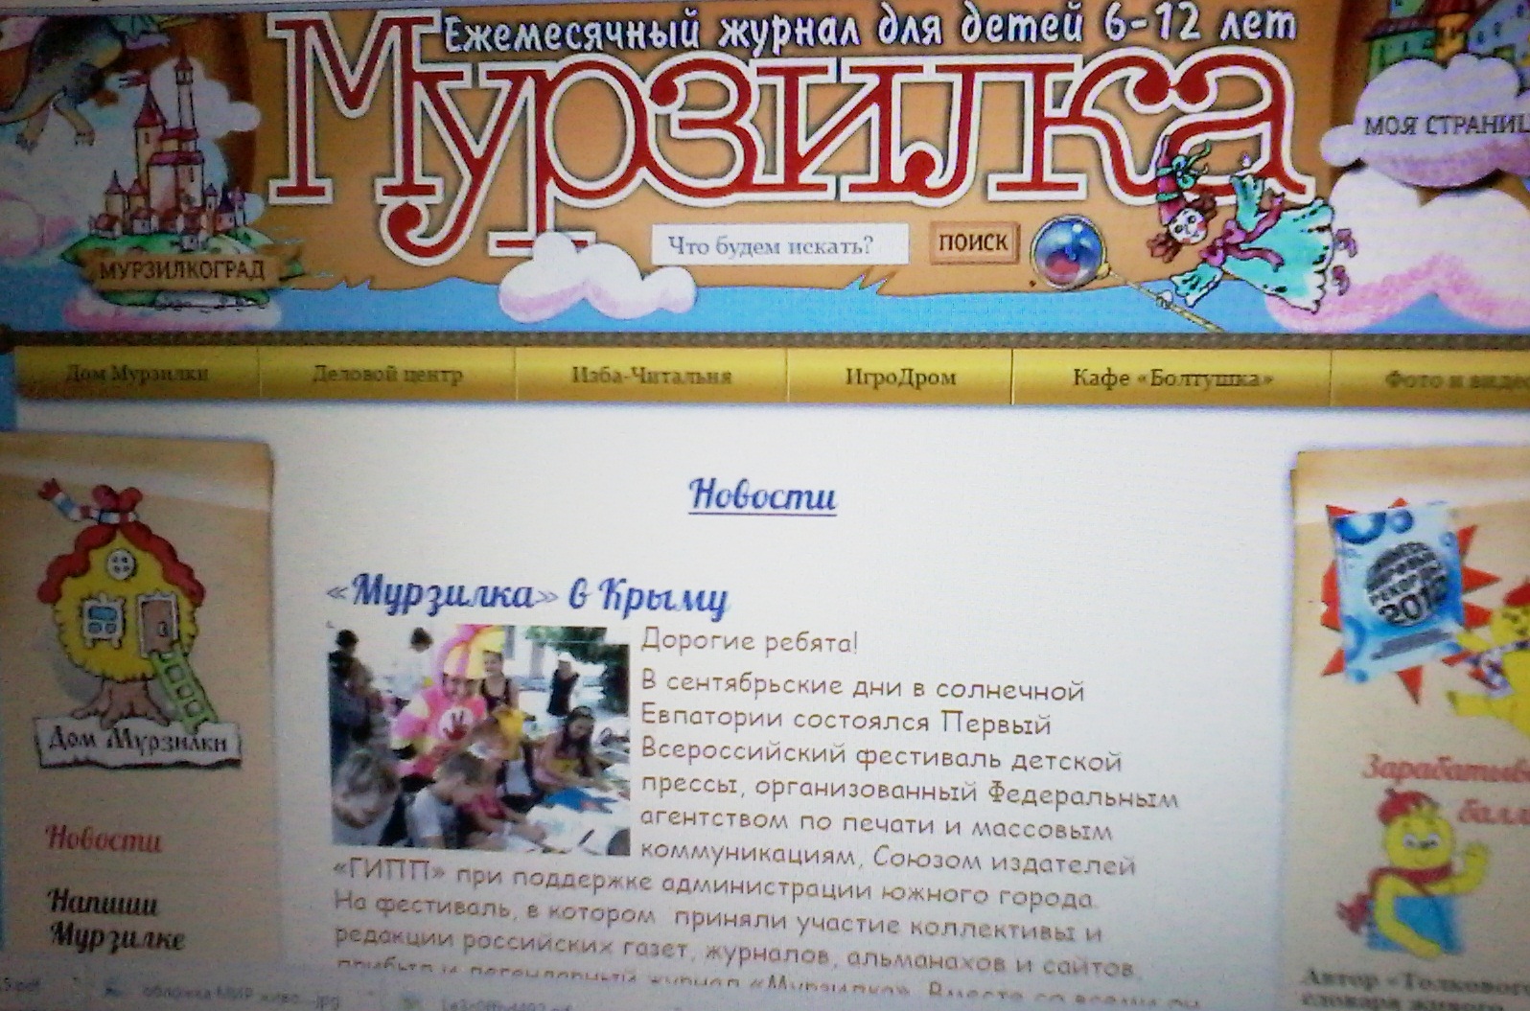This screenshot has width=1530, height=1011.
Task: Open the Дом Мурзилки menu tab
Action: coord(137,375)
